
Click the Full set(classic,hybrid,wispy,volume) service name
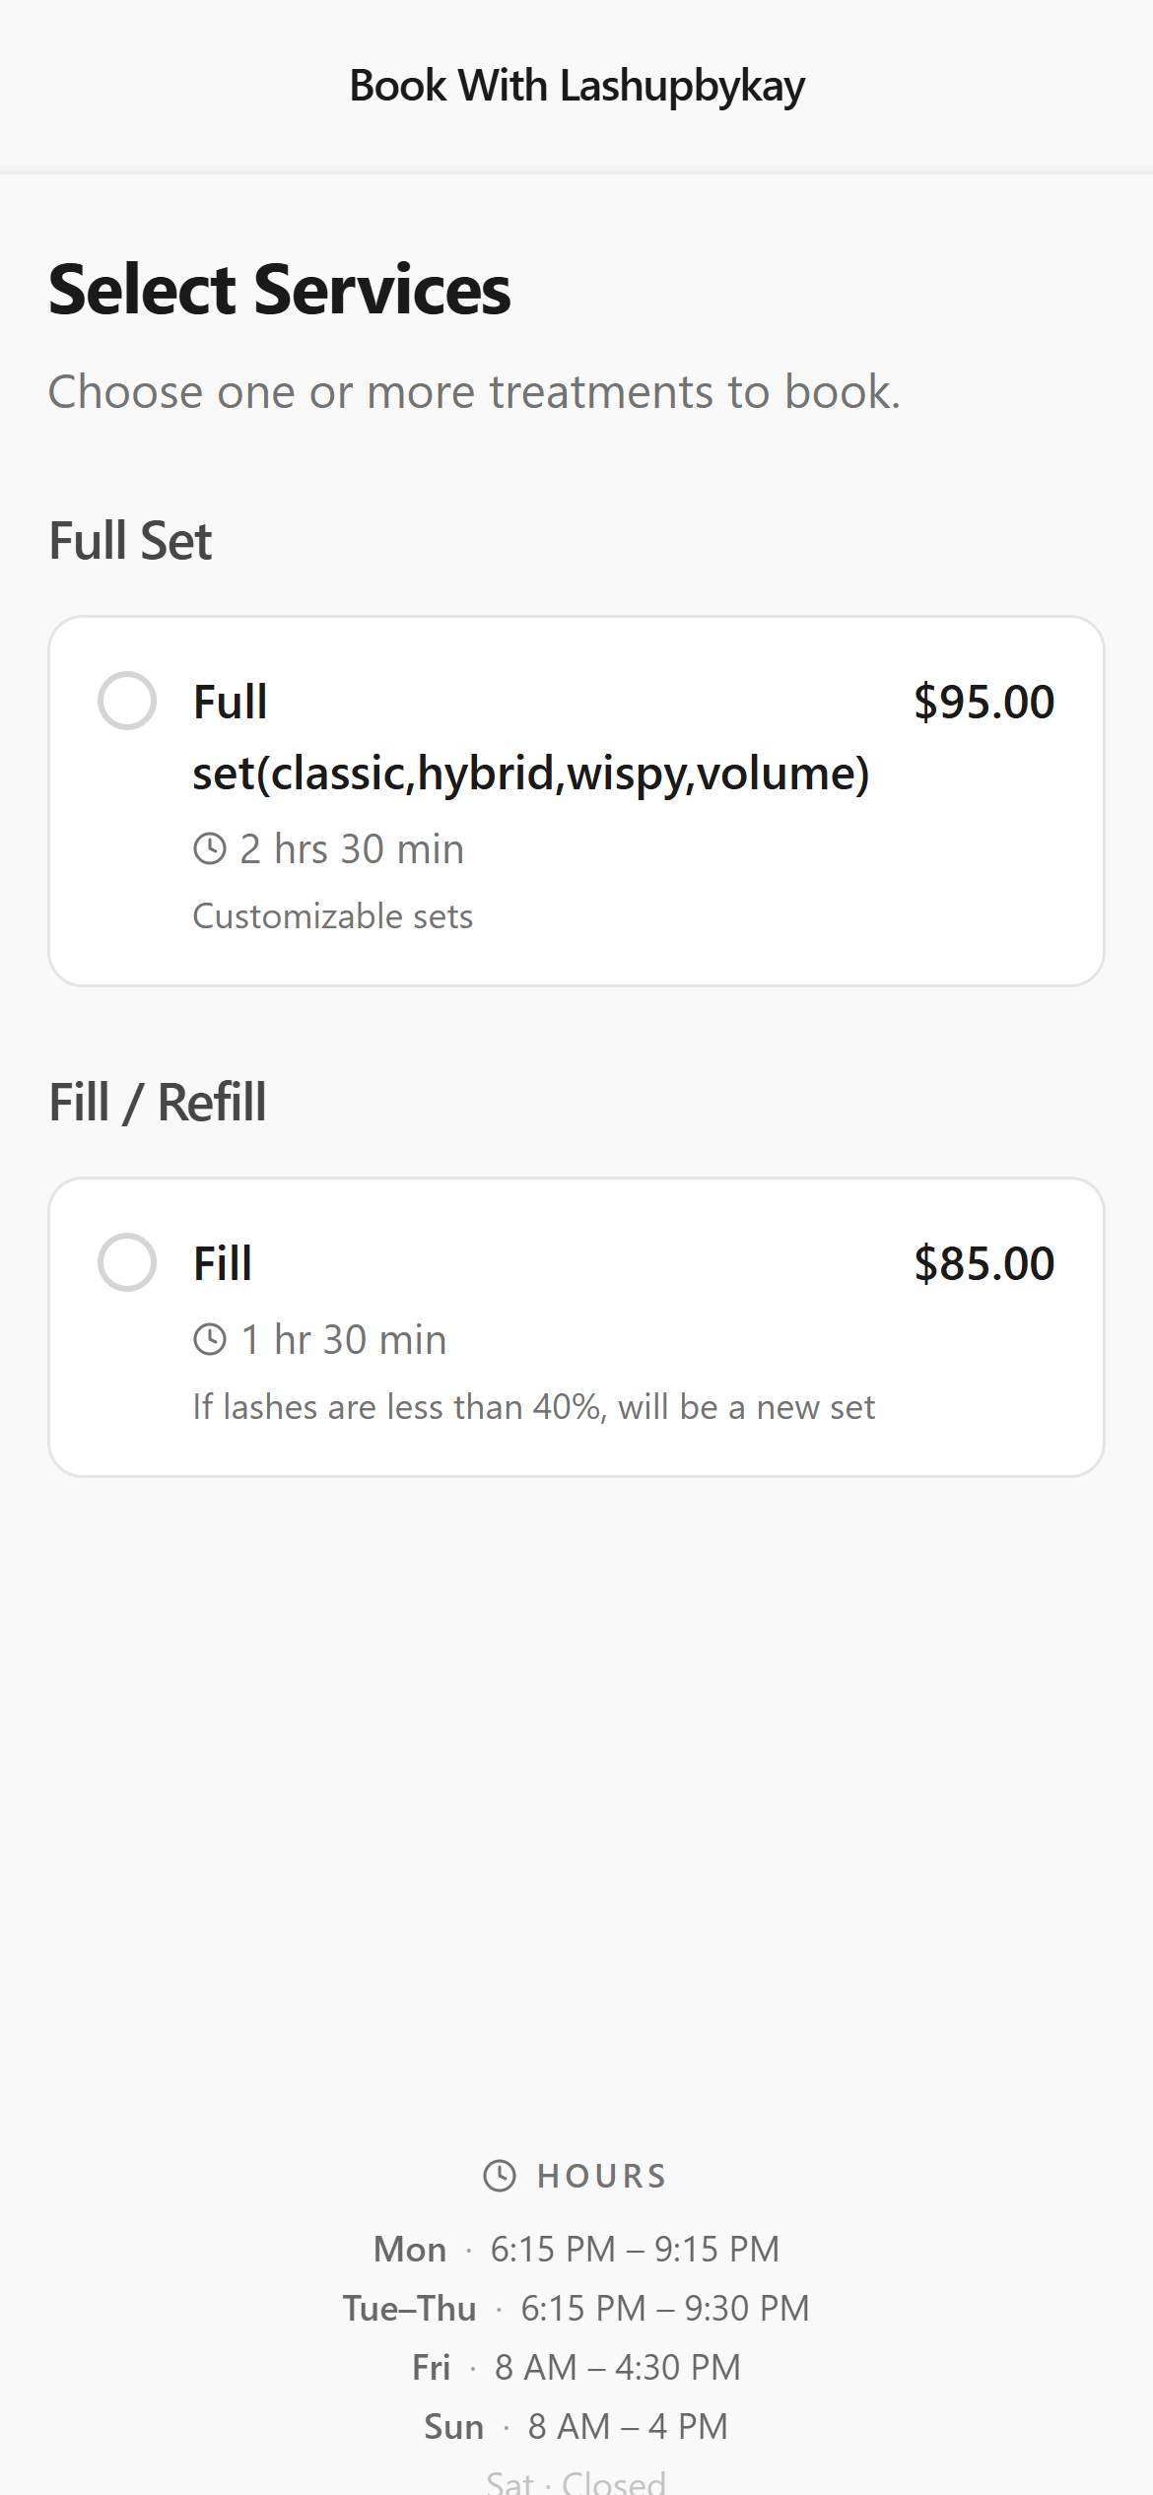click(x=530, y=737)
